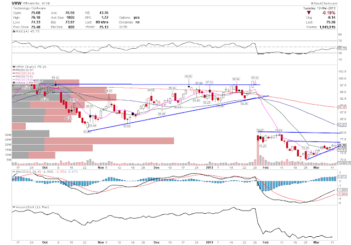Click the 94.20 November peak label

coord(109,91)
